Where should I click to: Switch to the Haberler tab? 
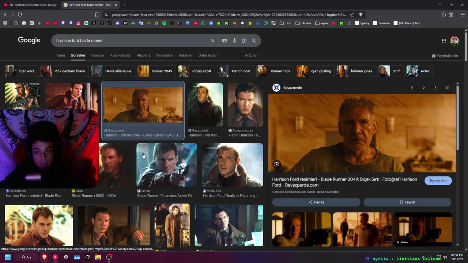(185, 55)
